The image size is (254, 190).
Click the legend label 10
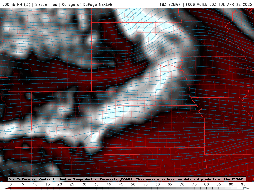pos(35,184)
